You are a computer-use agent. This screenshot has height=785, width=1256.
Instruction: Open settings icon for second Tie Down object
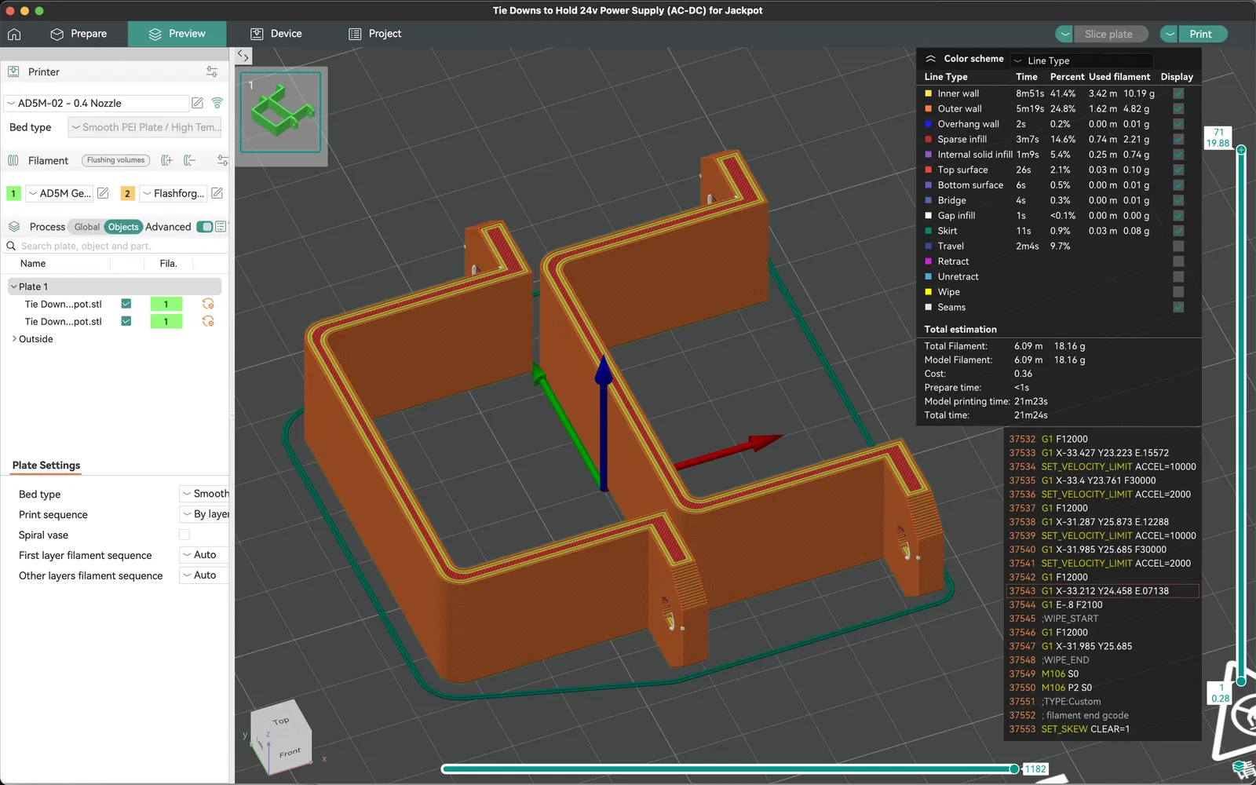point(208,321)
